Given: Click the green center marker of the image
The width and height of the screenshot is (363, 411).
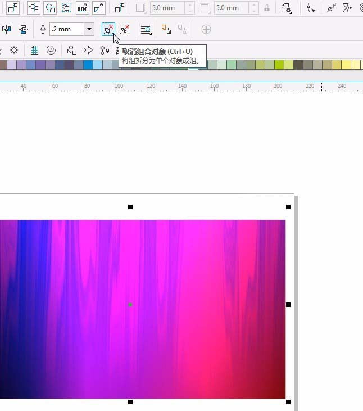Looking at the screenshot, I should (x=130, y=305).
